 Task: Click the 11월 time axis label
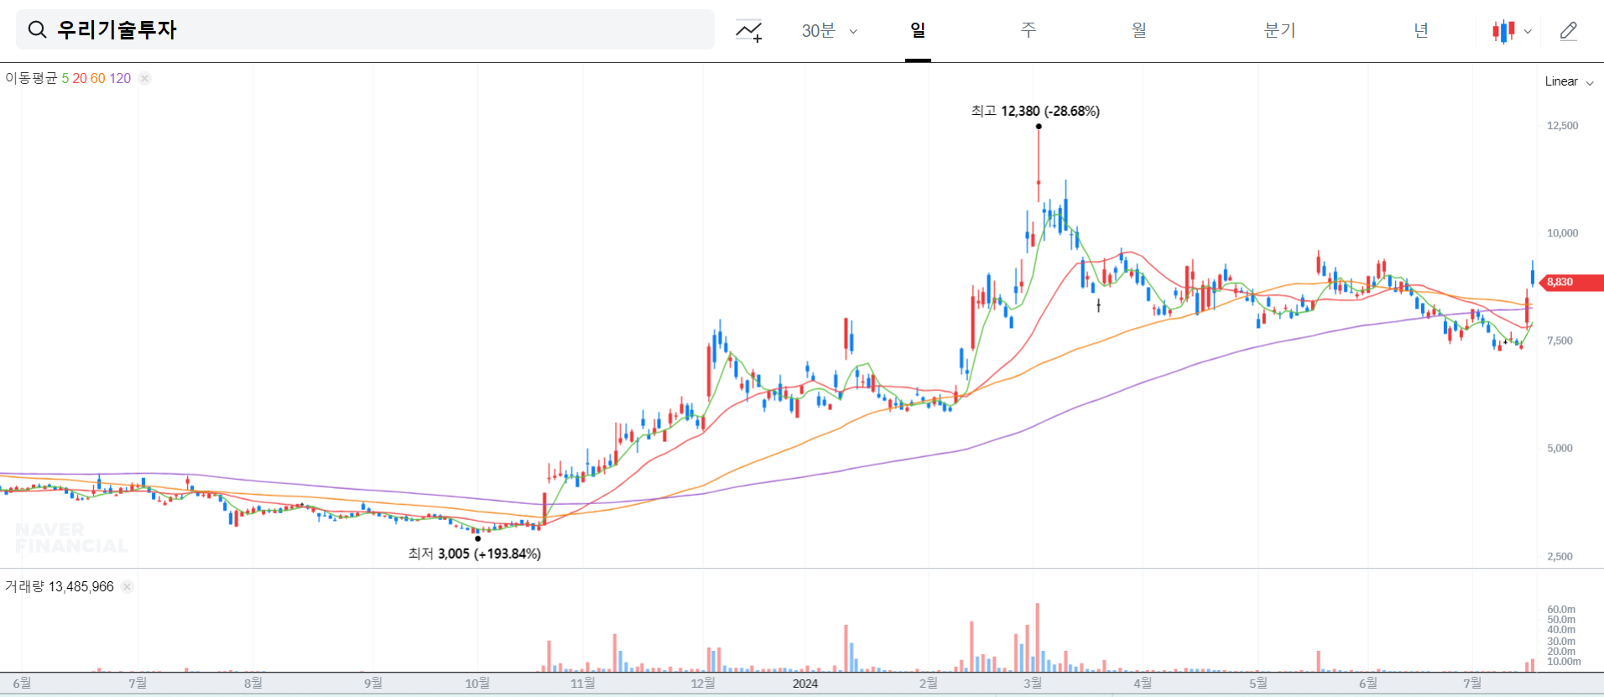[583, 684]
